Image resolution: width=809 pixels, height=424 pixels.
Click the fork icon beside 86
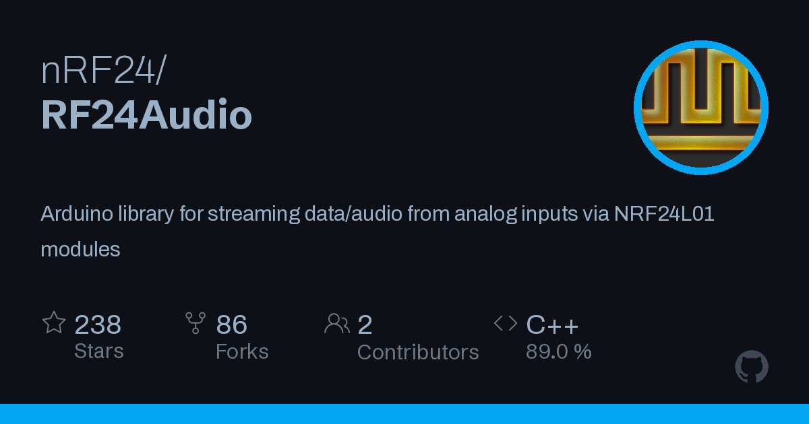(196, 323)
